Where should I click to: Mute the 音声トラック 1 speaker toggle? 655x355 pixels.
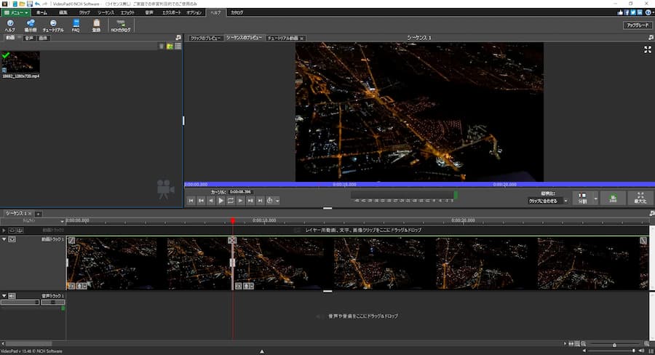pyautogui.click(x=12, y=296)
